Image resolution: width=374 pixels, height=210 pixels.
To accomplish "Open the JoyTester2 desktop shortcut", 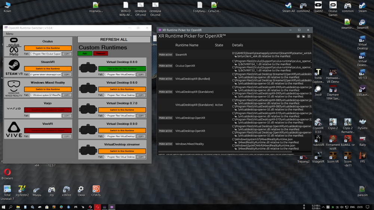I will coord(22,191).
